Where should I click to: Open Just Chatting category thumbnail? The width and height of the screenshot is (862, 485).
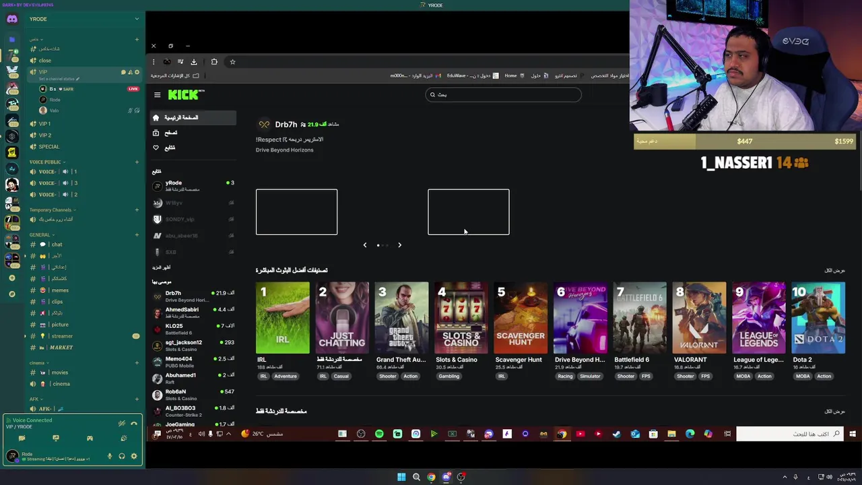click(342, 318)
